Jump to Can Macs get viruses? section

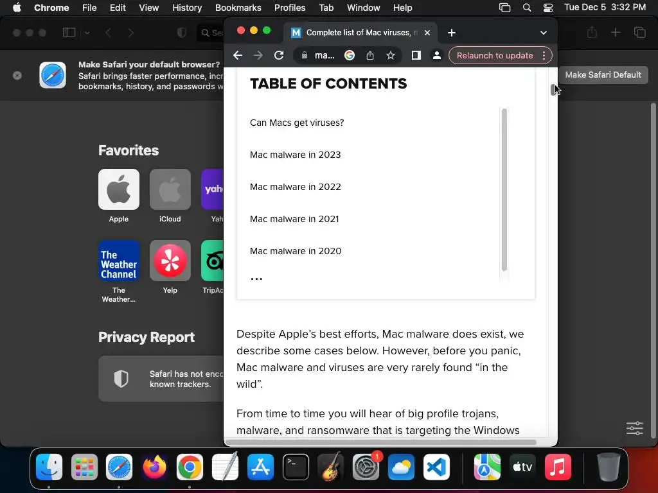click(x=297, y=123)
